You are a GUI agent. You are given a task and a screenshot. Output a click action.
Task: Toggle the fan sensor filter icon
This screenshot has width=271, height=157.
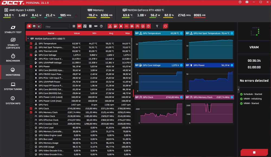click(x=132, y=26)
